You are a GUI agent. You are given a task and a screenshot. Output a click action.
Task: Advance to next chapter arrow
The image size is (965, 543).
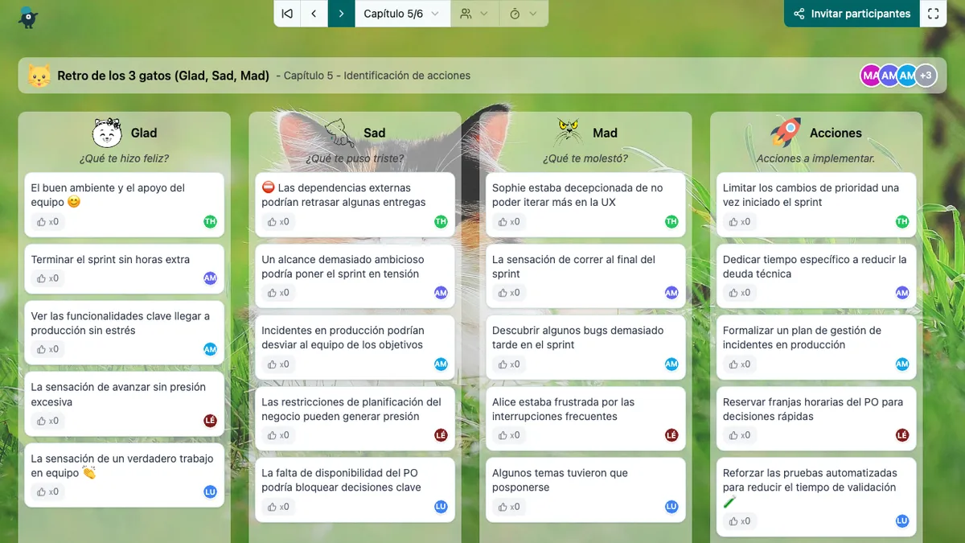[x=341, y=14]
